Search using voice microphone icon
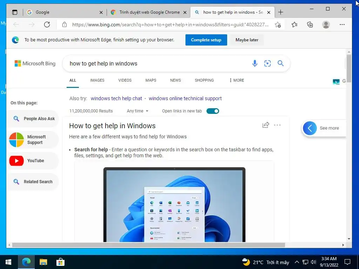Image resolution: width=359 pixels, height=269 pixels. pyautogui.click(x=255, y=63)
